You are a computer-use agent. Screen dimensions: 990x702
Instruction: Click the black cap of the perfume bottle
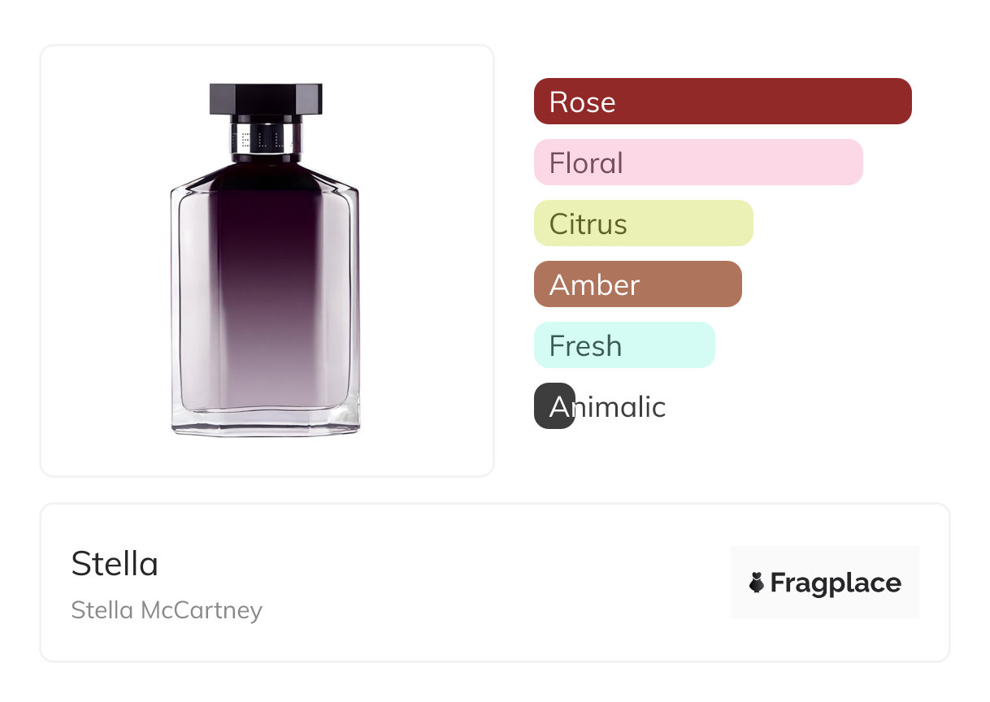[266, 98]
